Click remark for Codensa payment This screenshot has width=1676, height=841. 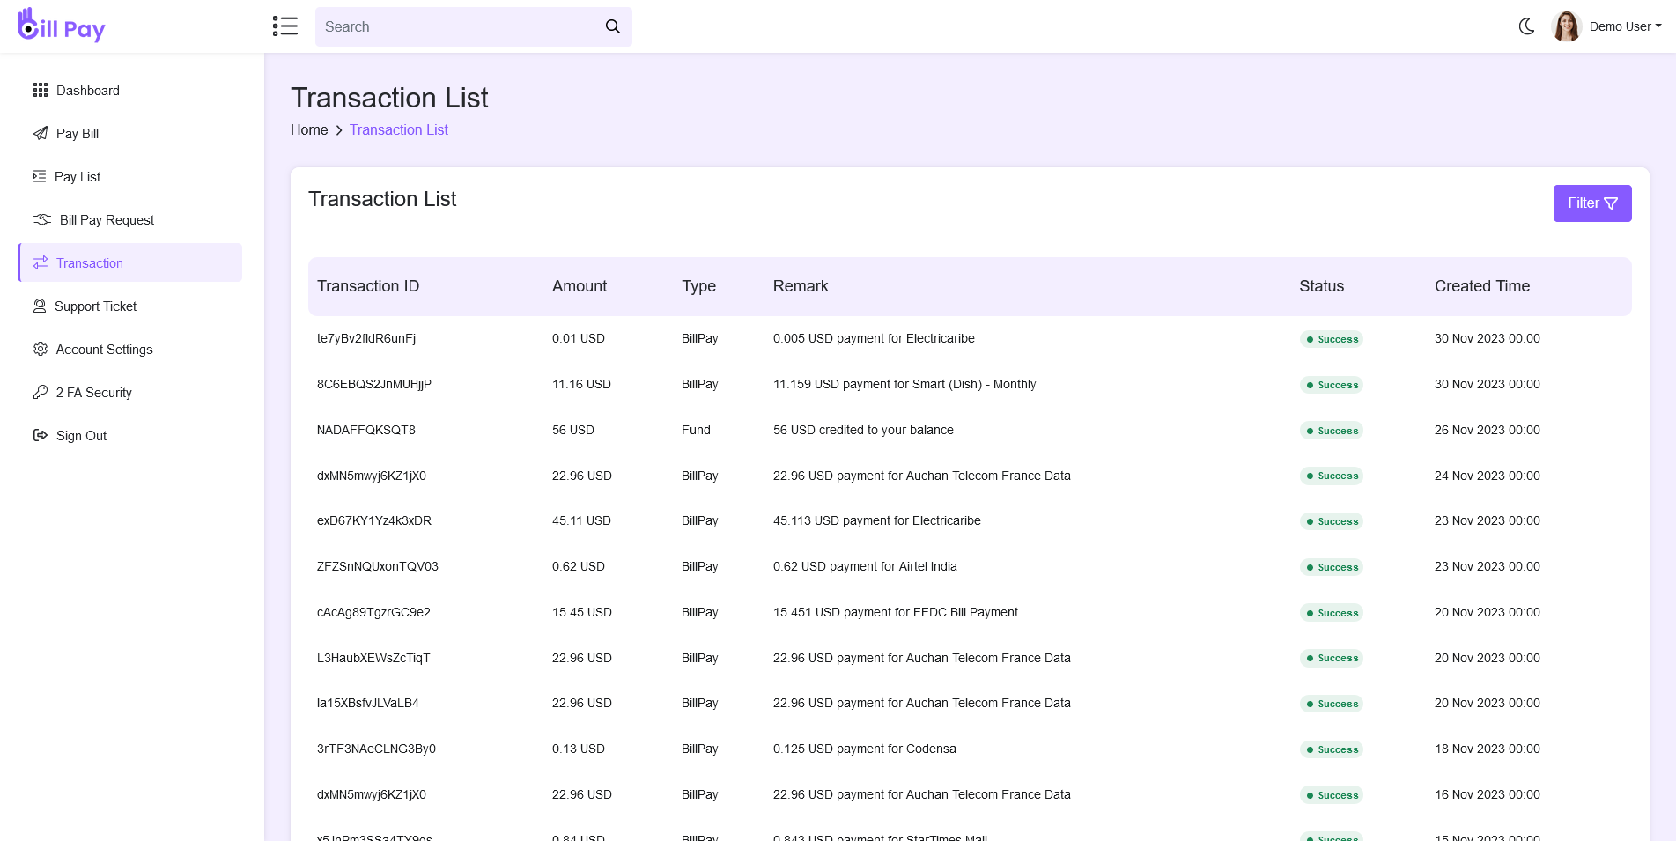point(865,749)
